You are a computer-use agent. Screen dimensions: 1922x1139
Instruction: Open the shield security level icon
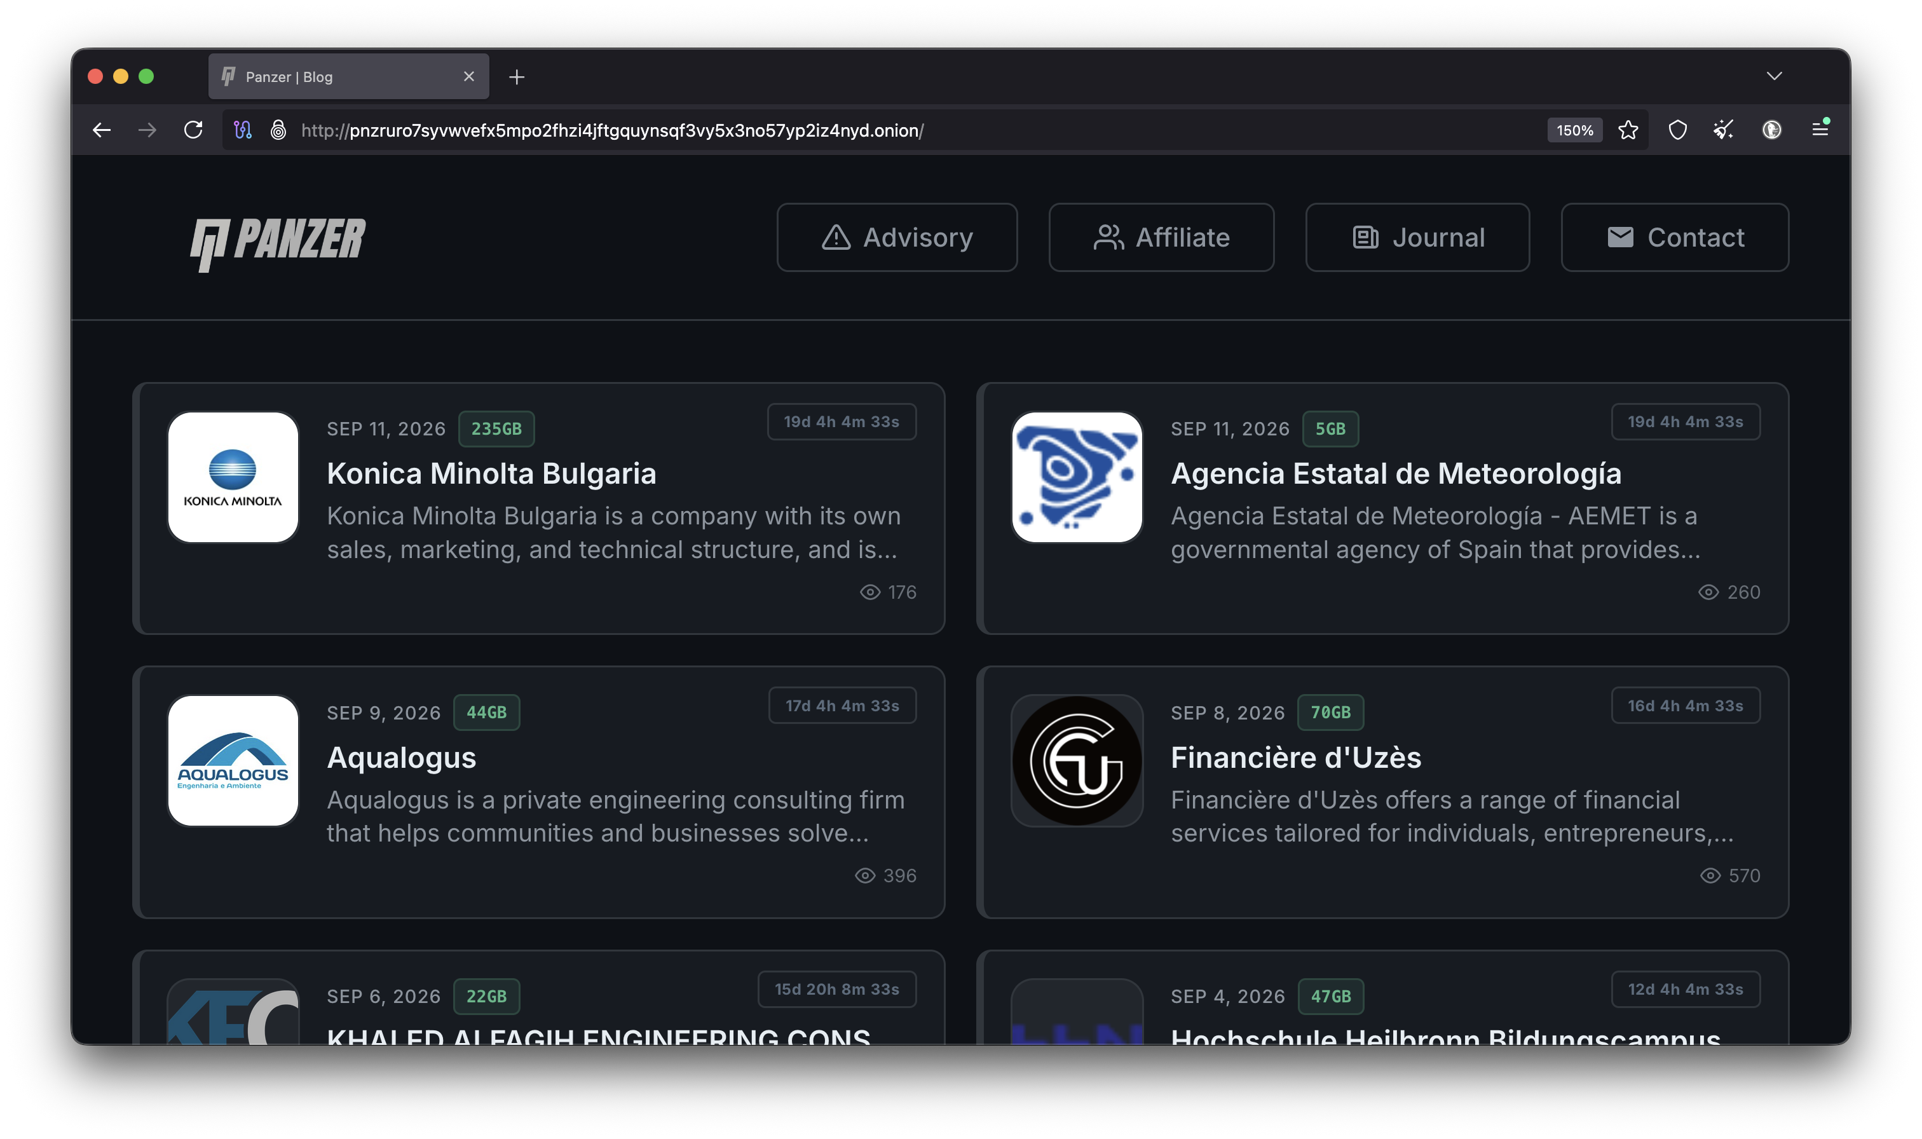click(x=1678, y=130)
